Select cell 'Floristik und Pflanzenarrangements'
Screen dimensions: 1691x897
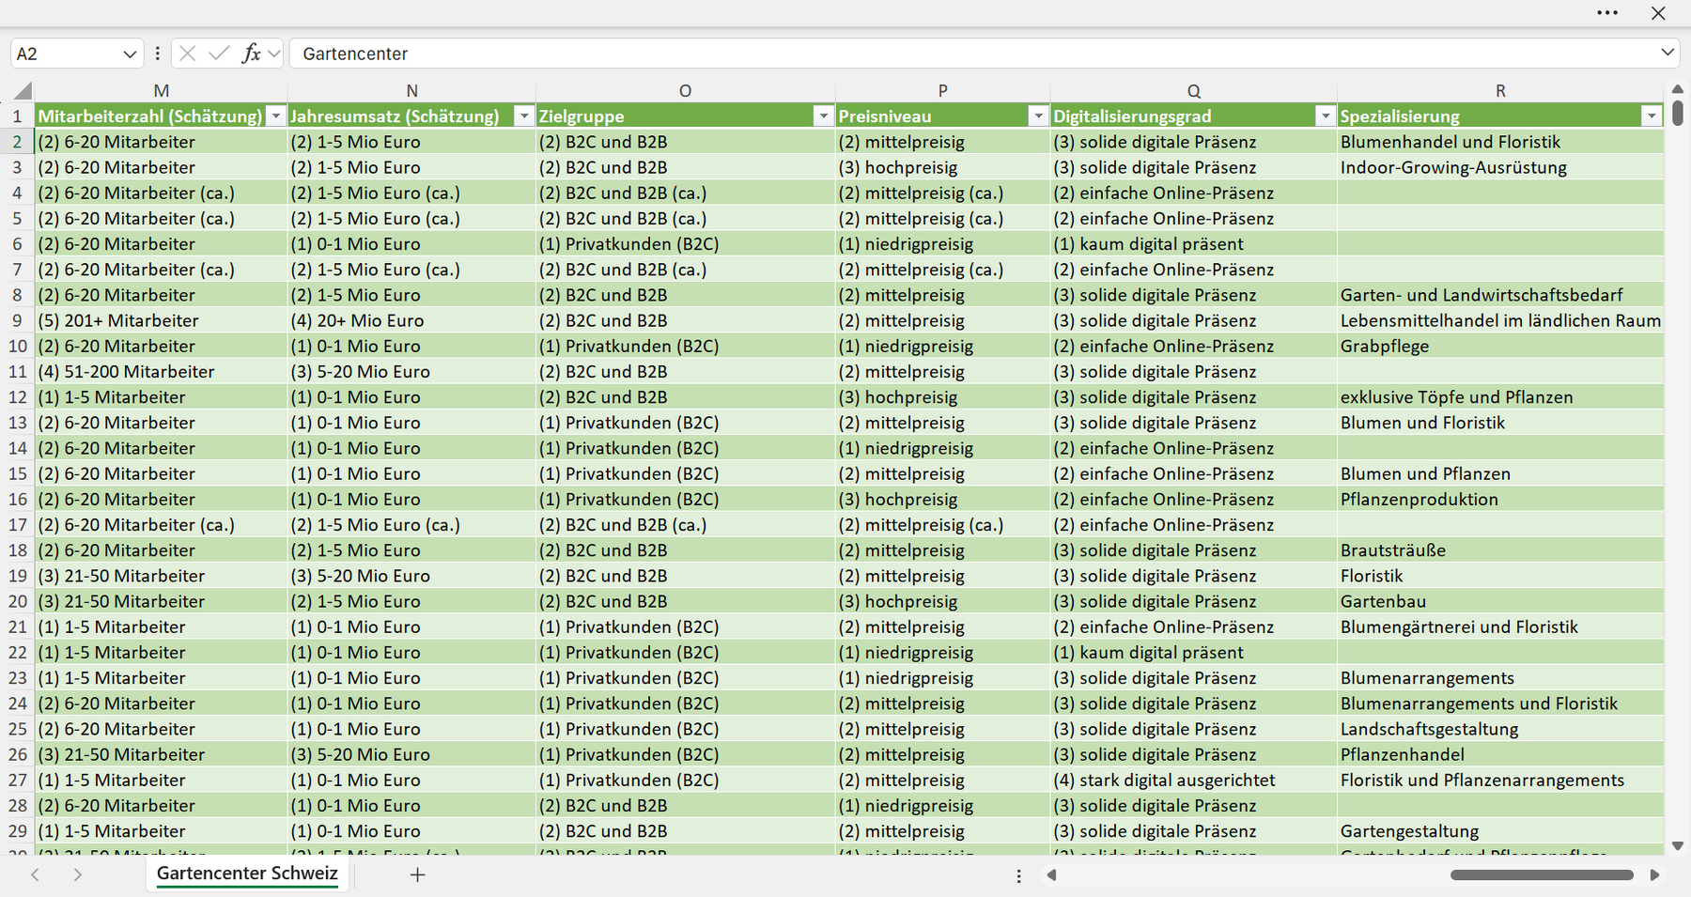point(1500,780)
